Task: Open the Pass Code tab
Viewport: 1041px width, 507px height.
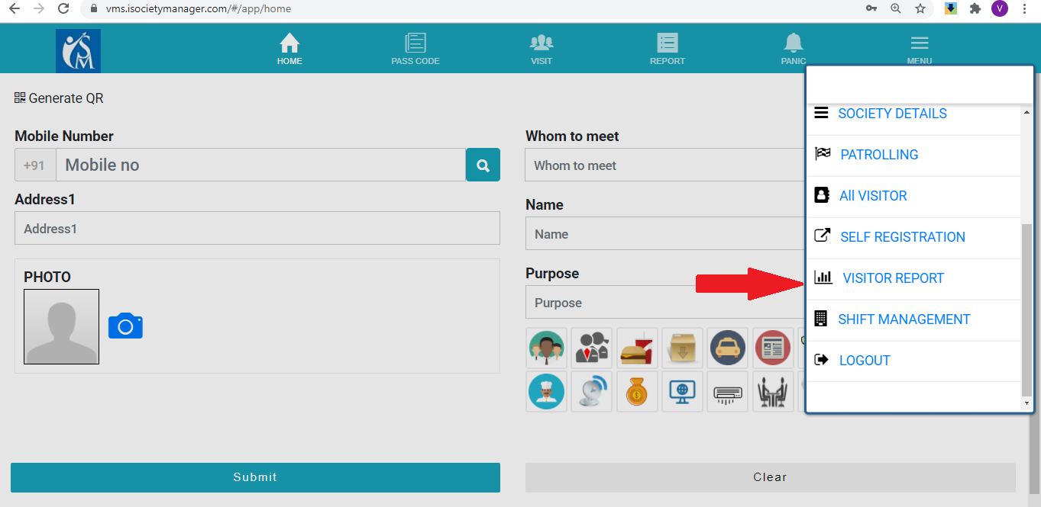Action: click(x=415, y=49)
